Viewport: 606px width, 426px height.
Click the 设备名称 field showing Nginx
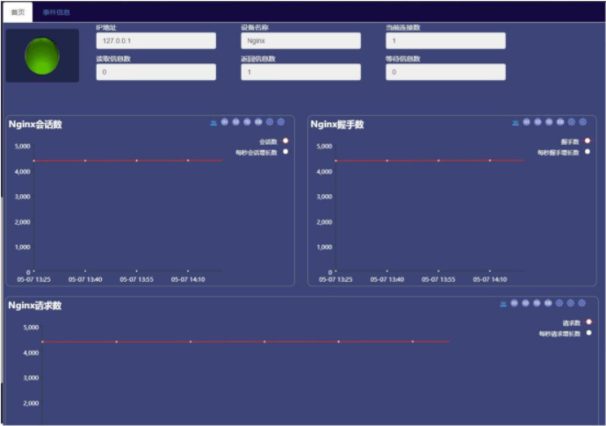pos(300,40)
